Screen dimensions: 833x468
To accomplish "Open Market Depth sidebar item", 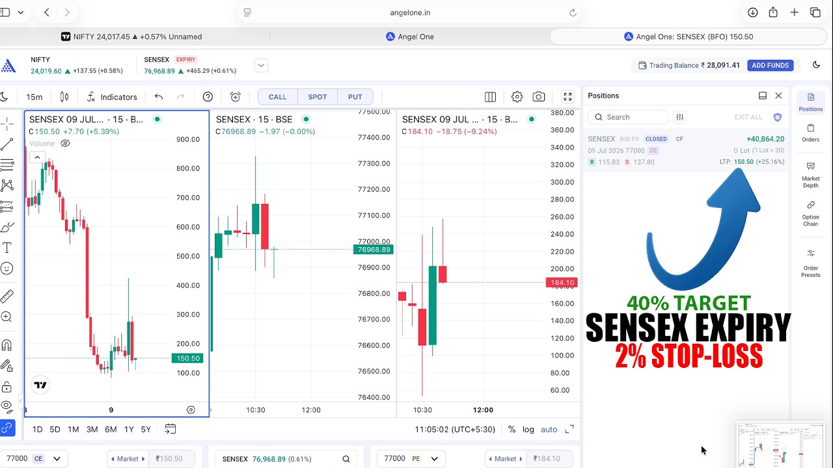I will 811,175.
